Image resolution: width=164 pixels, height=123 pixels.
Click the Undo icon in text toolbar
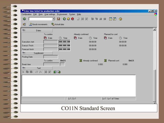[37, 72]
